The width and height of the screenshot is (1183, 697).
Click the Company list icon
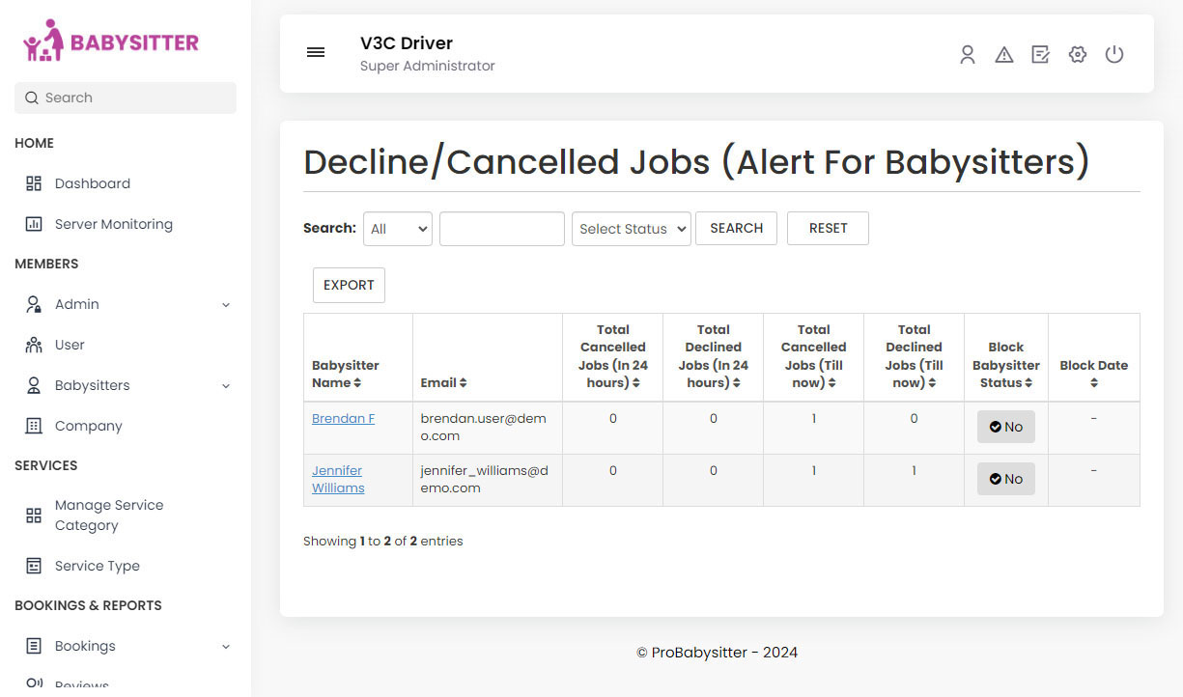pos(35,425)
